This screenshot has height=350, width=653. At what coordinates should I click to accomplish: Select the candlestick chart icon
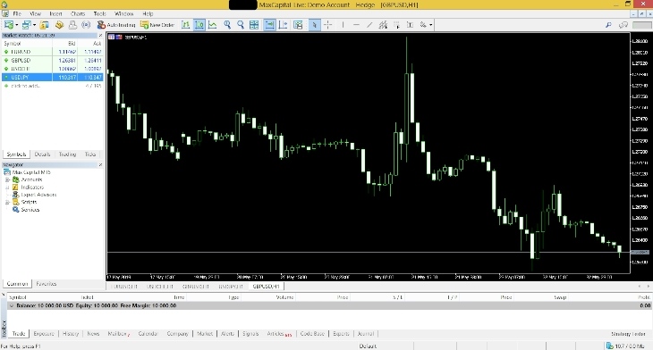point(199,25)
